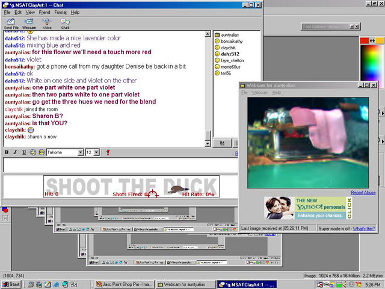The image size is (385, 289).
Task: Click the Chat toolbar icon
Action: tap(65, 23)
